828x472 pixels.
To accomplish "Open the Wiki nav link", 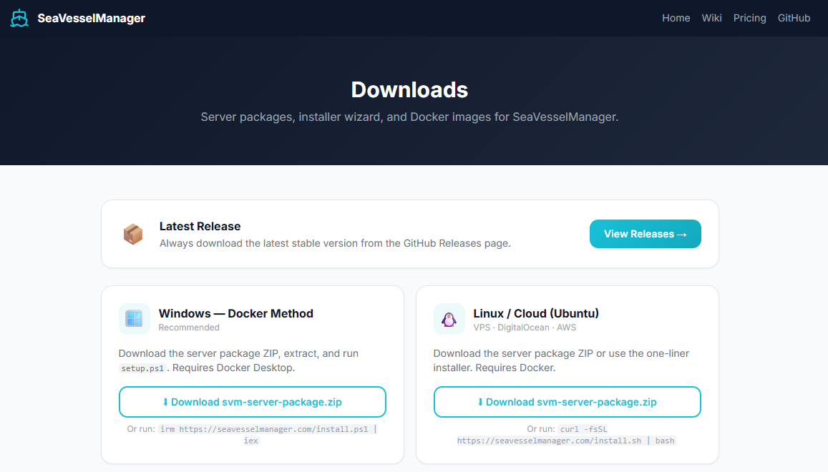I will pyautogui.click(x=711, y=18).
